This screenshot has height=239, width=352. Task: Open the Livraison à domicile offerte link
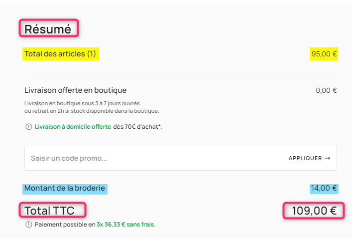(x=73, y=127)
